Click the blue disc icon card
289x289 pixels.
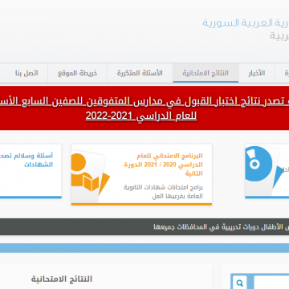coord(267,171)
